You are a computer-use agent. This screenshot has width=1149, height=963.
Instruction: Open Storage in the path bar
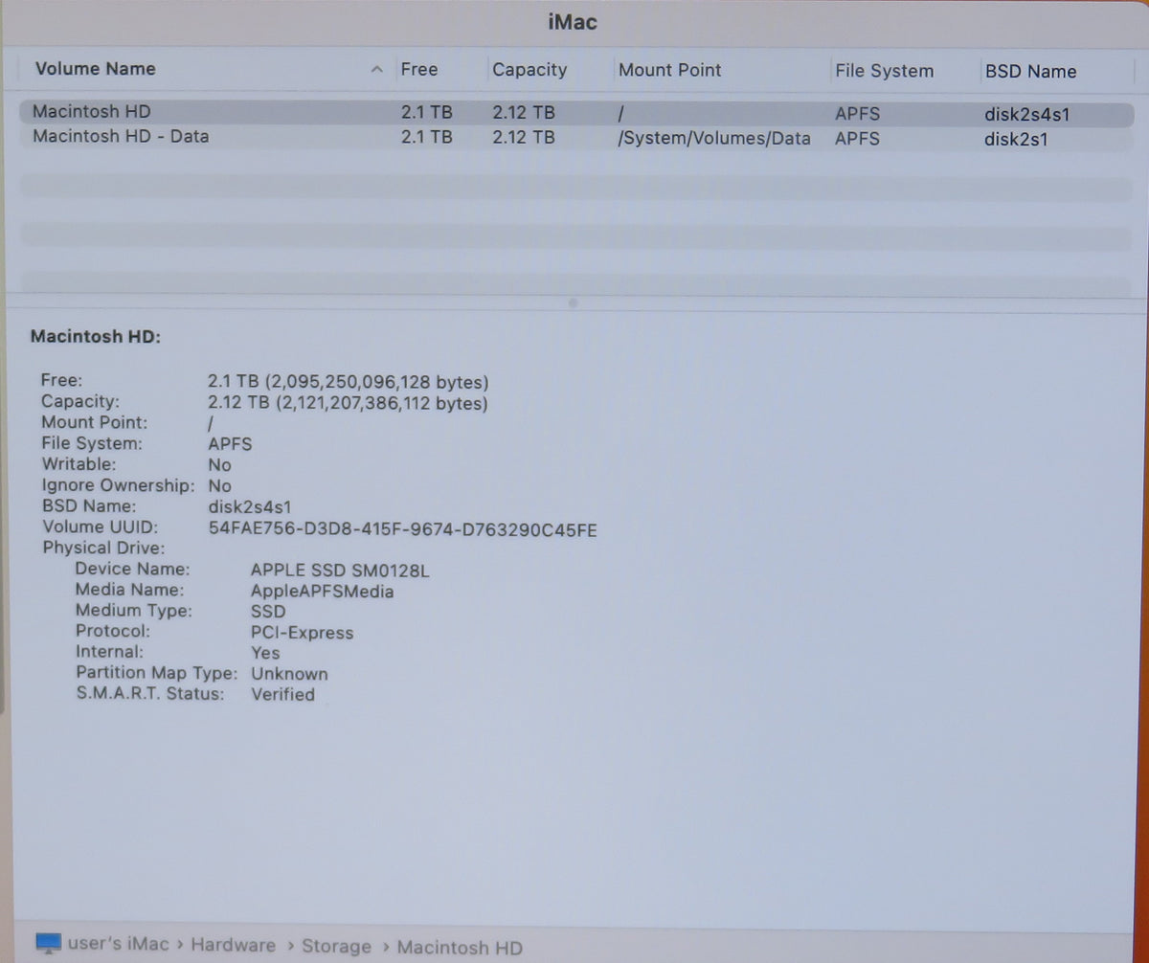point(336,947)
